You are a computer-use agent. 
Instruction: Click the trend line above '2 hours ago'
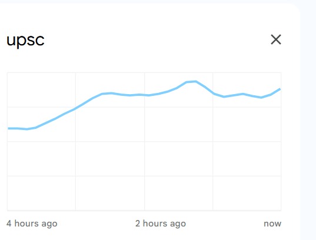(x=144, y=95)
